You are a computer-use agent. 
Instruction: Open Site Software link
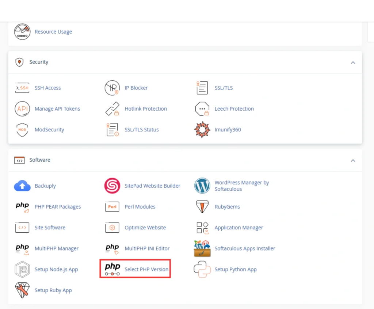pyautogui.click(x=50, y=228)
